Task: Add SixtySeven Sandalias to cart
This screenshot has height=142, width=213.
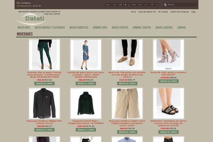Action: (x=169, y=132)
